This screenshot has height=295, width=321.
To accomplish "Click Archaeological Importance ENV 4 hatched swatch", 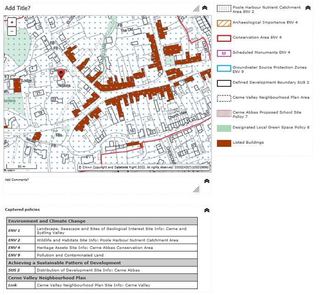I will (224, 23).
